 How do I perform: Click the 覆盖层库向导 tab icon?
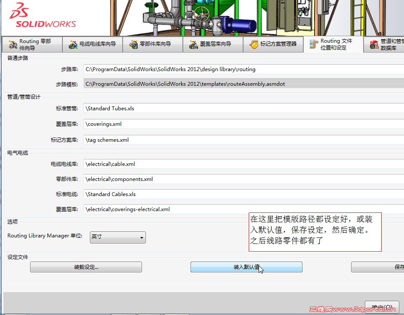194,45
